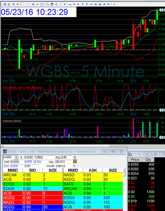Click the fit-to-window zoom icon
165x211 pixels.
42,4
